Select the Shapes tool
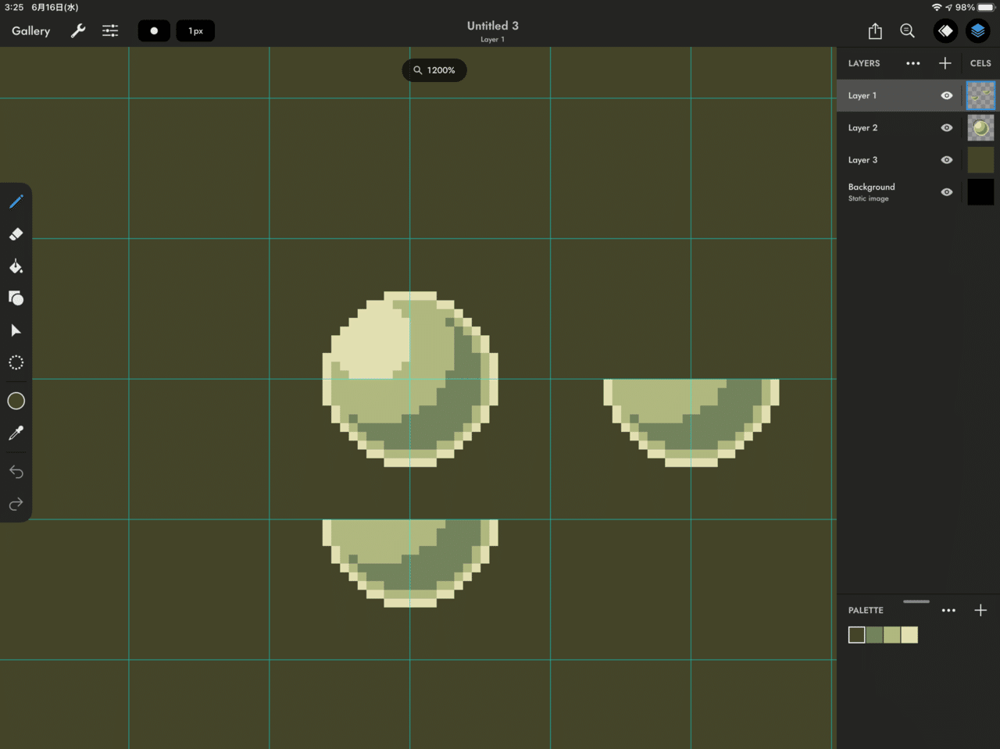The image size is (1000, 749). pos(16,298)
